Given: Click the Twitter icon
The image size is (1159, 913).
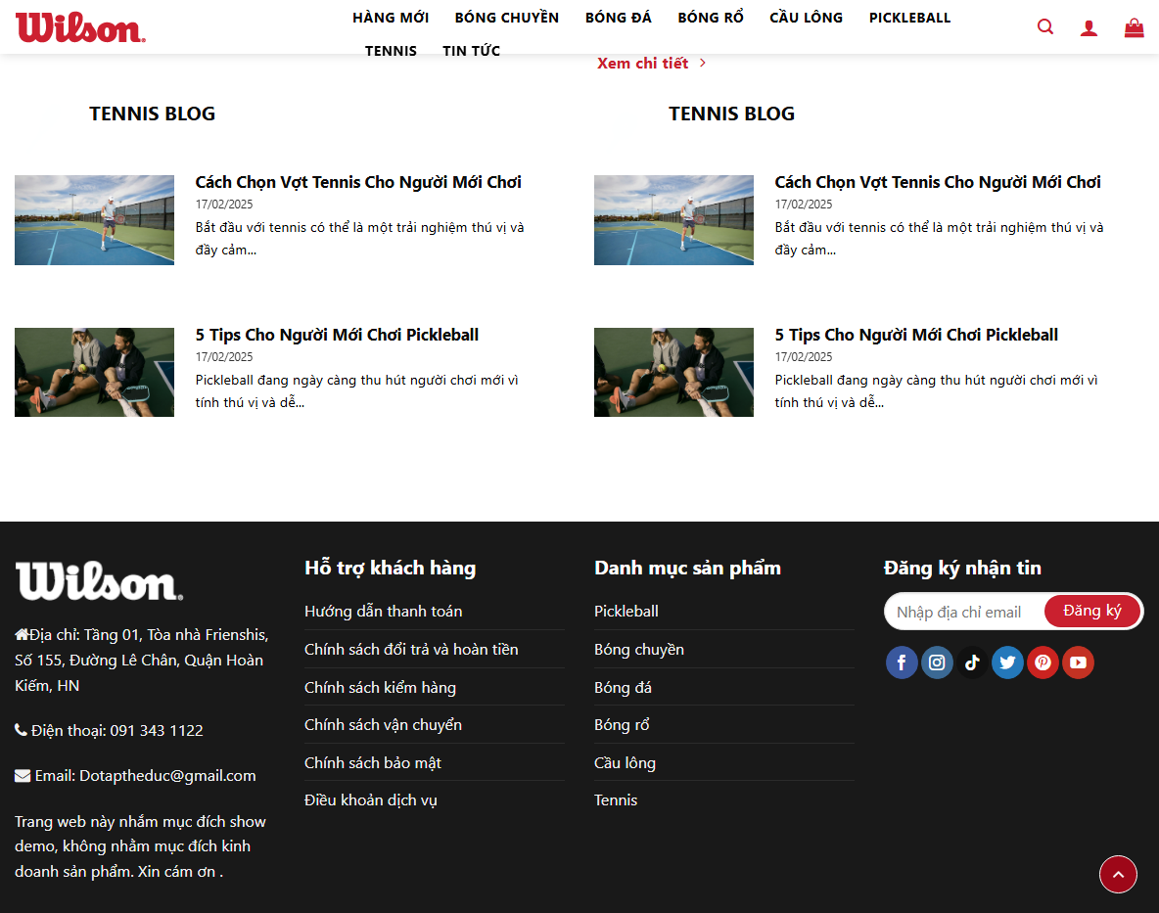Looking at the screenshot, I should tap(1007, 662).
